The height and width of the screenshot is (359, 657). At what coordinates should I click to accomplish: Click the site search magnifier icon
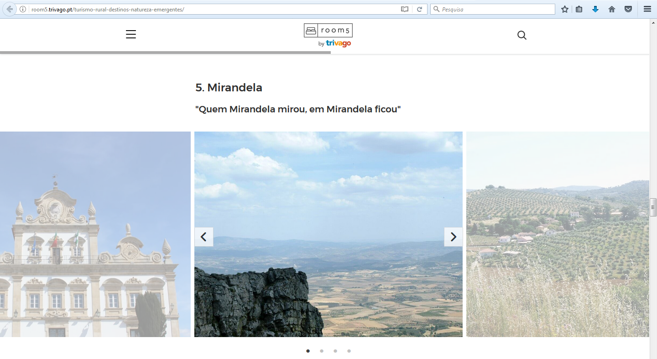tap(522, 35)
